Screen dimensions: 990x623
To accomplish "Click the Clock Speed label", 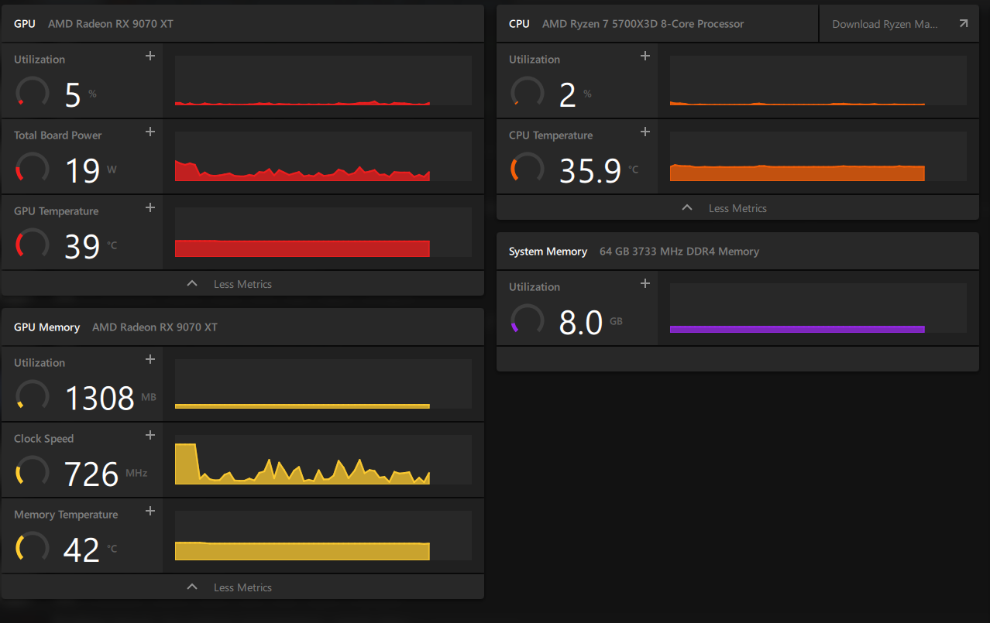I will point(44,439).
